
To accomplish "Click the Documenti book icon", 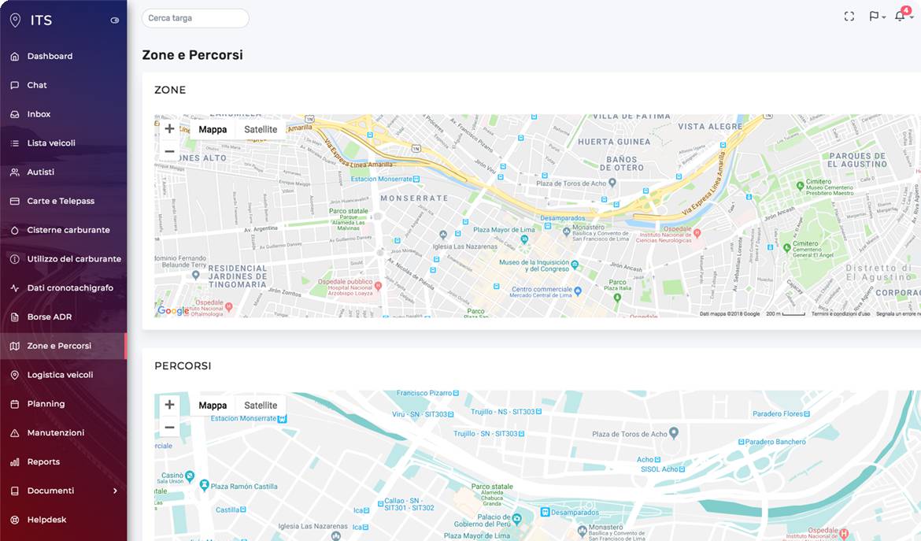I will click(x=15, y=491).
